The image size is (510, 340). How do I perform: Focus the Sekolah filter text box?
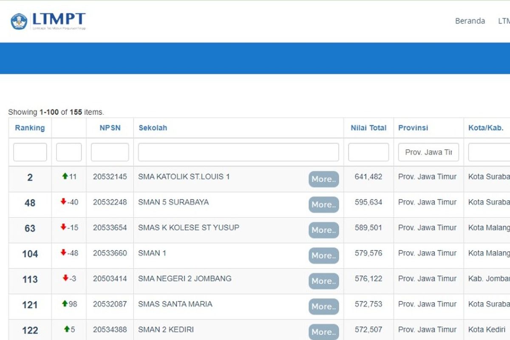coord(238,152)
